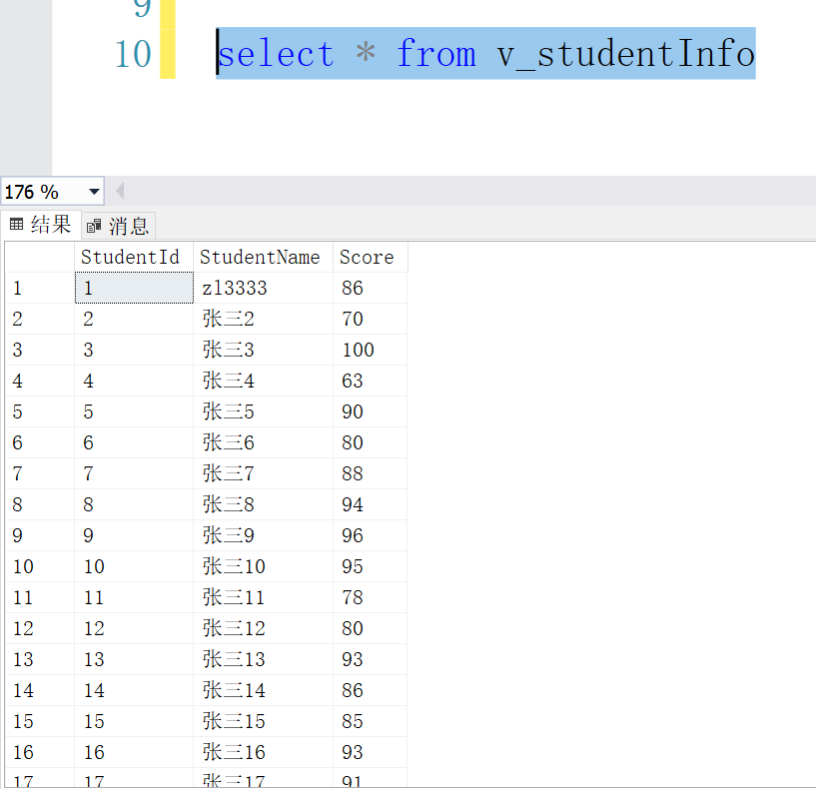Click the Score cell 86 in row 1
Viewport: 816px width, 789px height.
(x=370, y=288)
